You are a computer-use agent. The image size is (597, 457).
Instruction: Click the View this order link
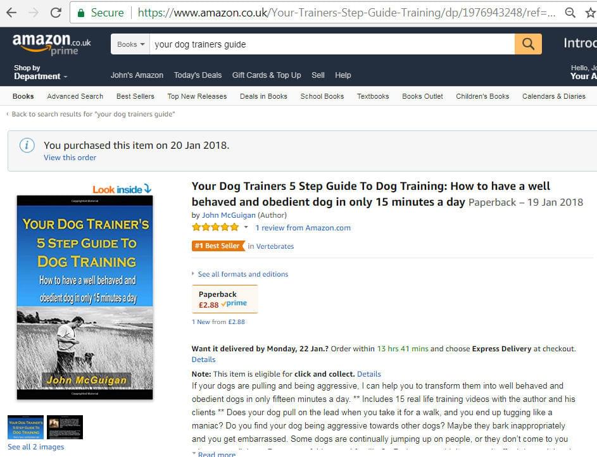click(70, 158)
